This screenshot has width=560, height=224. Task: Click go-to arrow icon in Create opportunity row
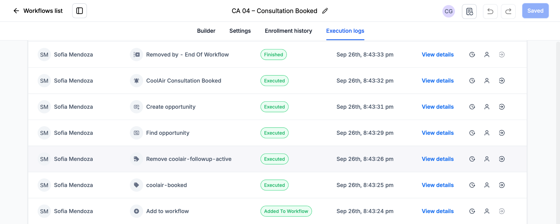tap(502, 107)
